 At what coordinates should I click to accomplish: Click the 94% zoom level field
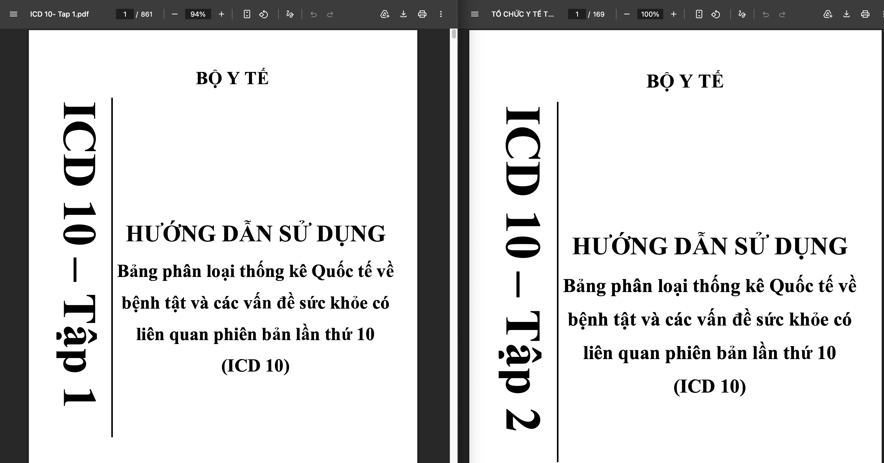pyautogui.click(x=198, y=14)
